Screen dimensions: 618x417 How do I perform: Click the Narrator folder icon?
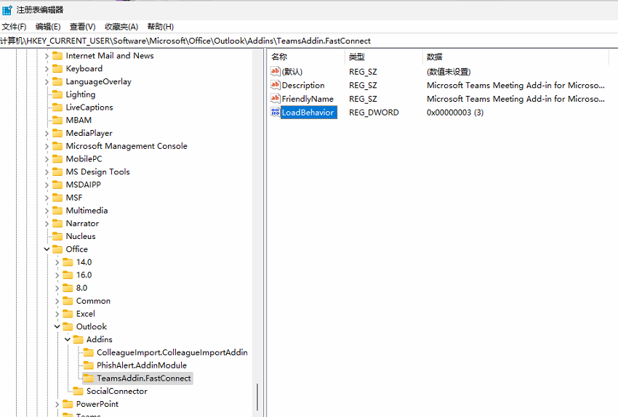coord(57,223)
